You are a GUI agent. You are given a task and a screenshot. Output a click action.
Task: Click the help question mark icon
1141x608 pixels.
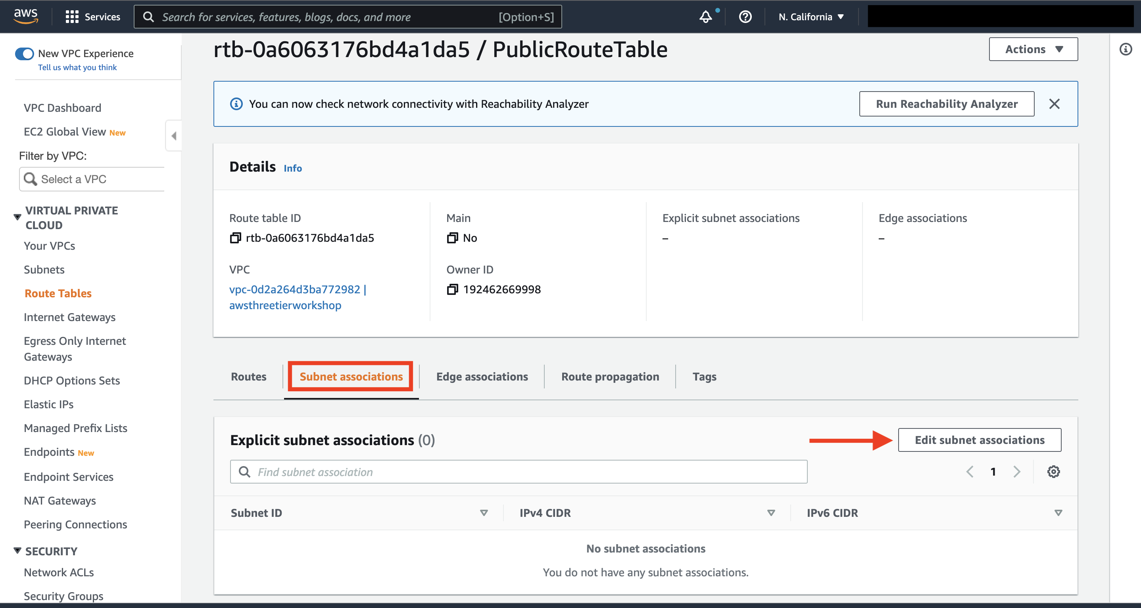[x=745, y=17]
